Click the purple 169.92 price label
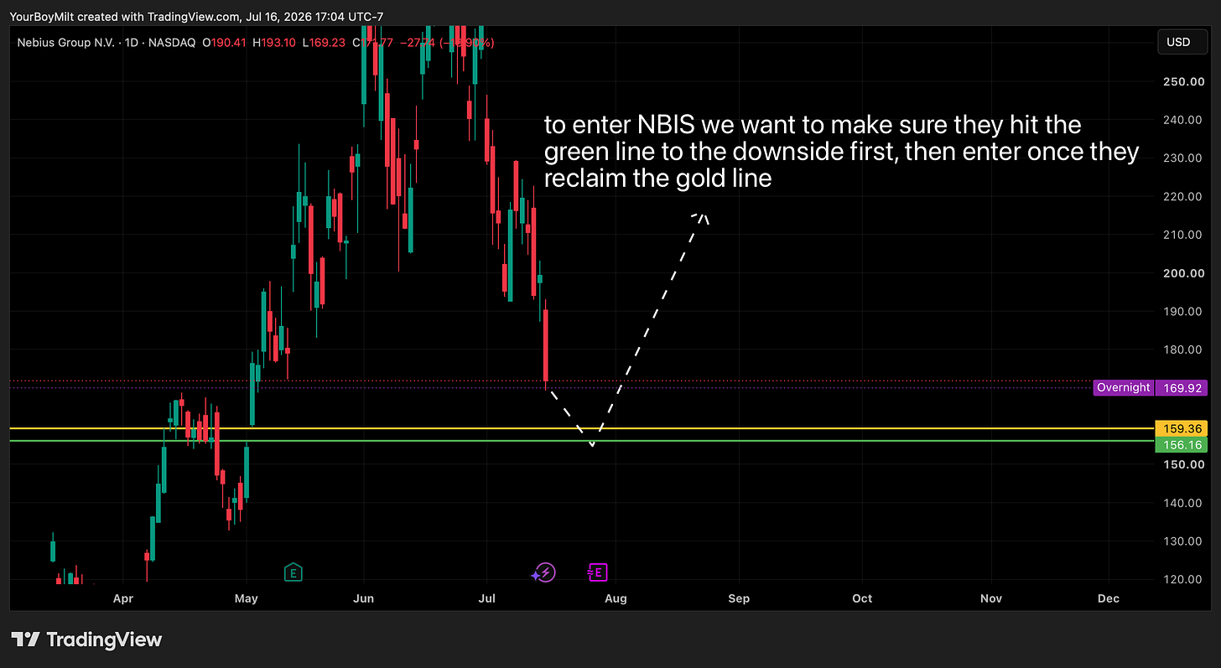This screenshot has height=668, width=1221. tap(1180, 387)
